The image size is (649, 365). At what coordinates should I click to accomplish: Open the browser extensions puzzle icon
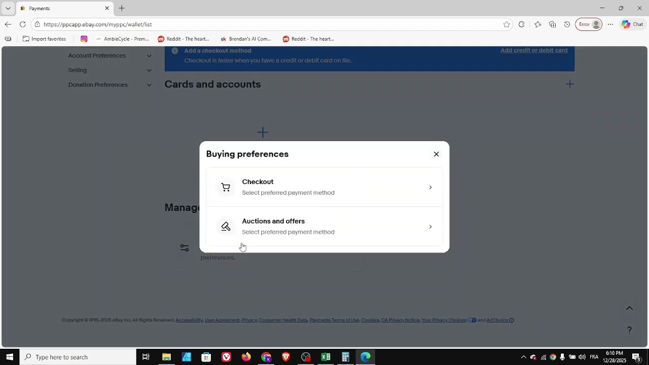(x=521, y=24)
